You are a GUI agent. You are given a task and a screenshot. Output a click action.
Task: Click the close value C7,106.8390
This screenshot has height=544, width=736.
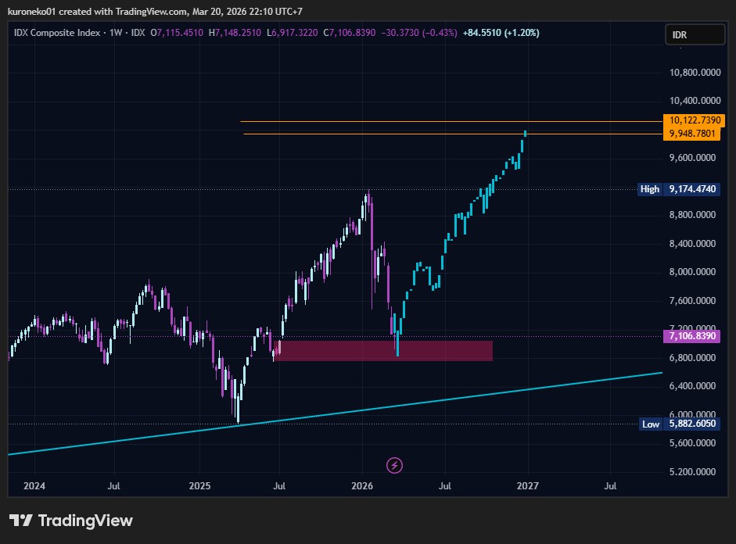350,33
